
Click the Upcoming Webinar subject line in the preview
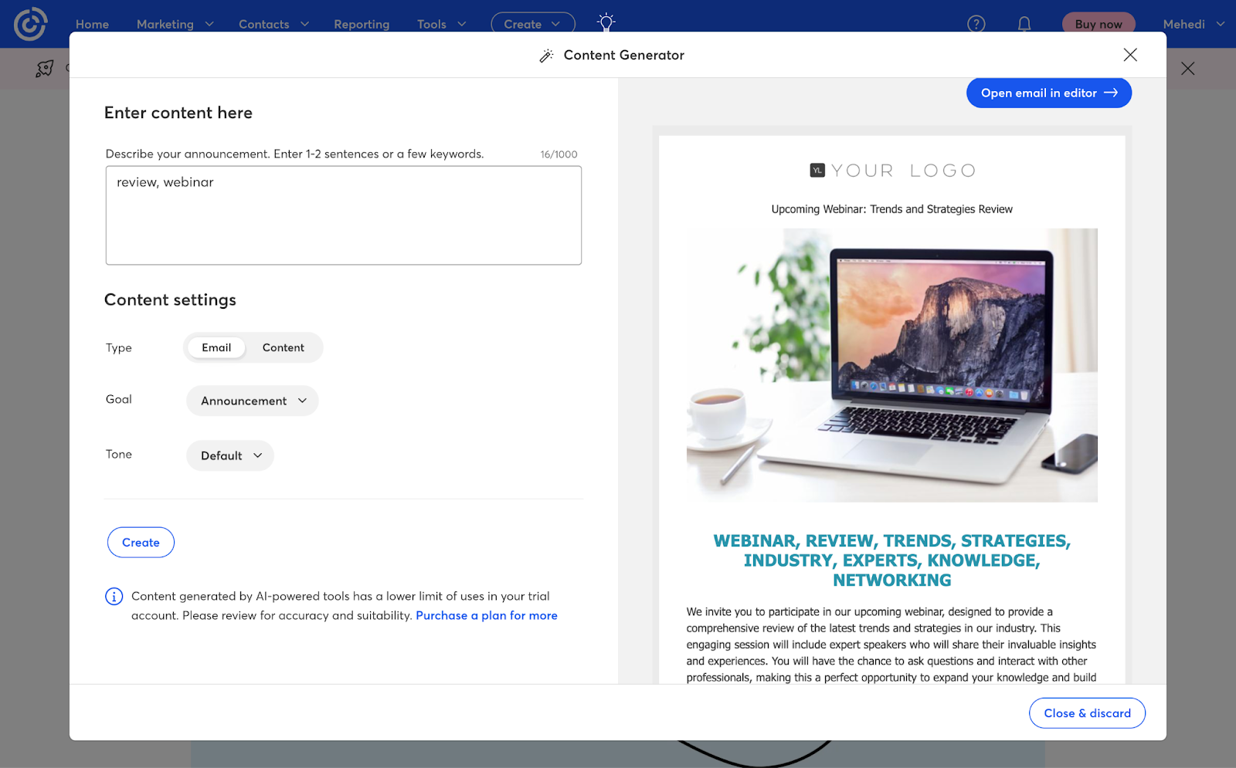point(891,209)
